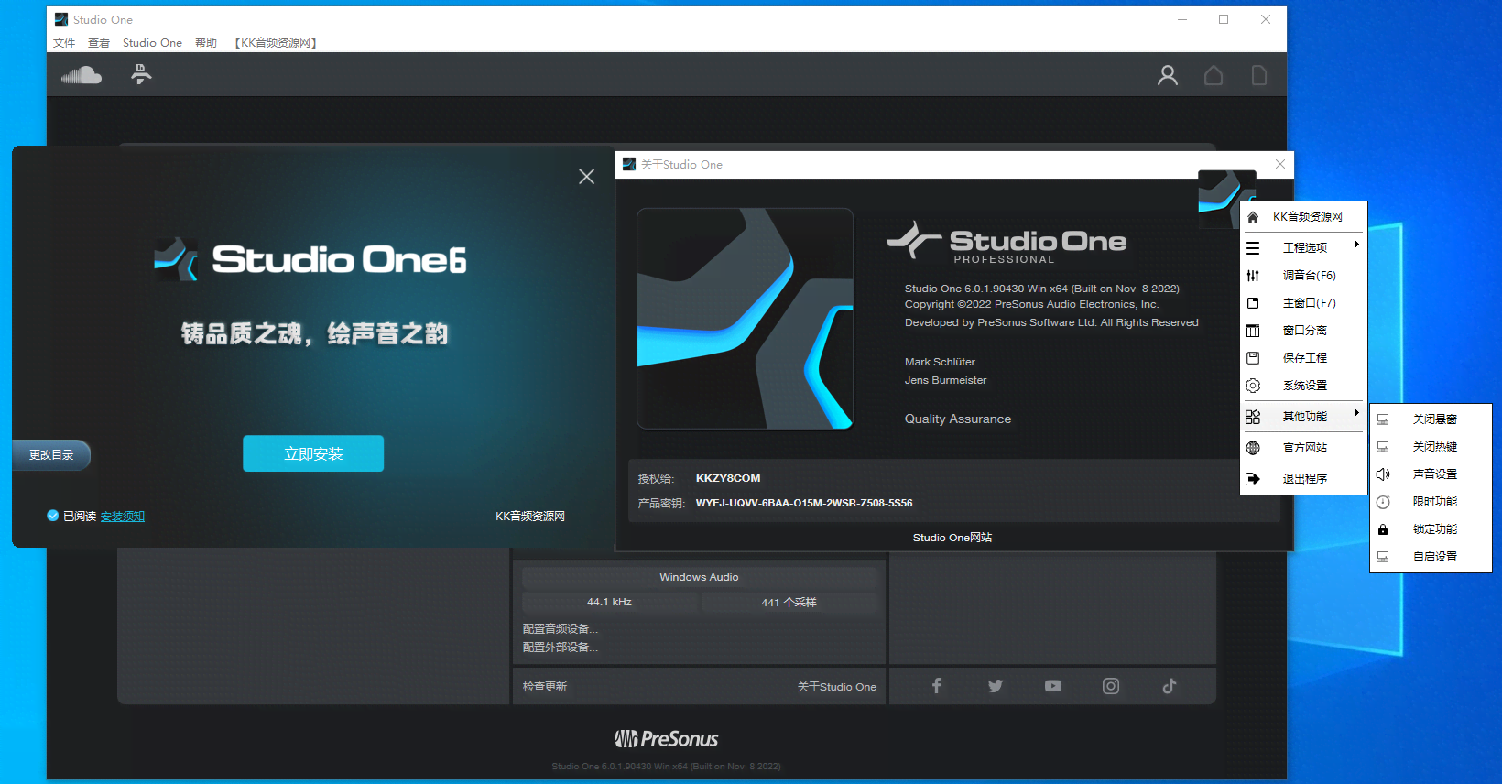Click the mixer icon next to 调音台(F6)

tap(1253, 276)
